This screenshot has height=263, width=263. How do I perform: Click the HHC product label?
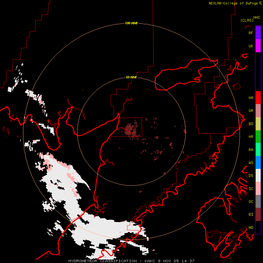click(257, 18)
